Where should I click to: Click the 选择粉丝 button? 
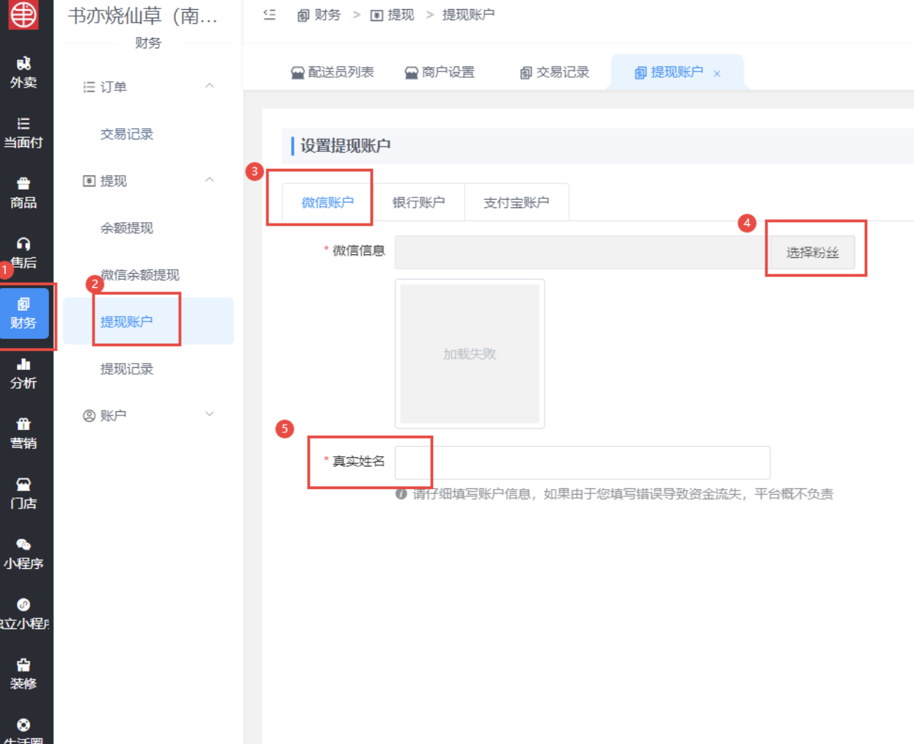[x=812, y=252]
